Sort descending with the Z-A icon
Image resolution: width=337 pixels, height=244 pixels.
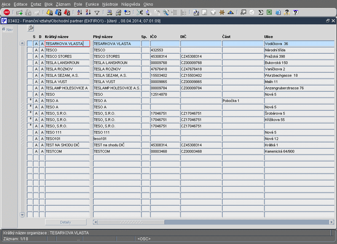(88, 13)
